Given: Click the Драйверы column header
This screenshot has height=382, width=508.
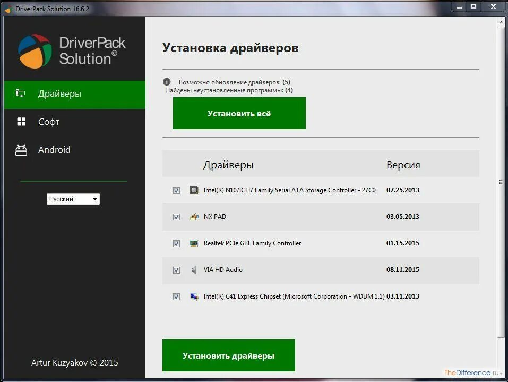Looking at the screenshot, I should pyautogui.click(x=228, y=165).
